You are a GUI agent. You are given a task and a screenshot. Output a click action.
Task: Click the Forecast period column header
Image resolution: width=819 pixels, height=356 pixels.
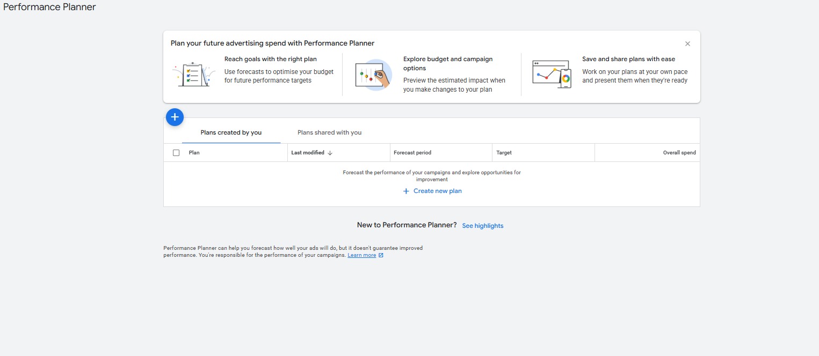[x=412, y=153]
